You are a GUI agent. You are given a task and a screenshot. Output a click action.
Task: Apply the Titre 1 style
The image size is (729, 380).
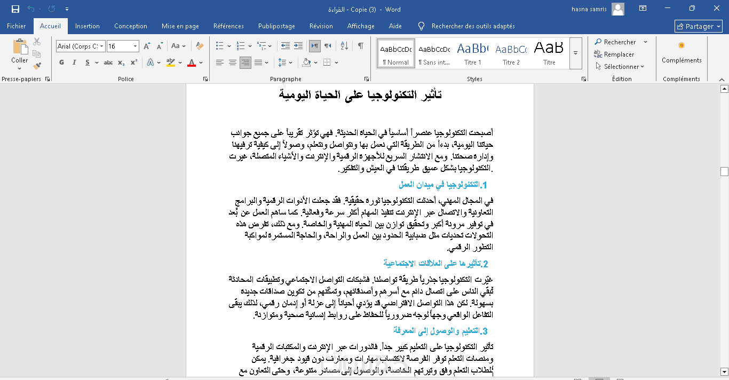(x=472, y=53)
